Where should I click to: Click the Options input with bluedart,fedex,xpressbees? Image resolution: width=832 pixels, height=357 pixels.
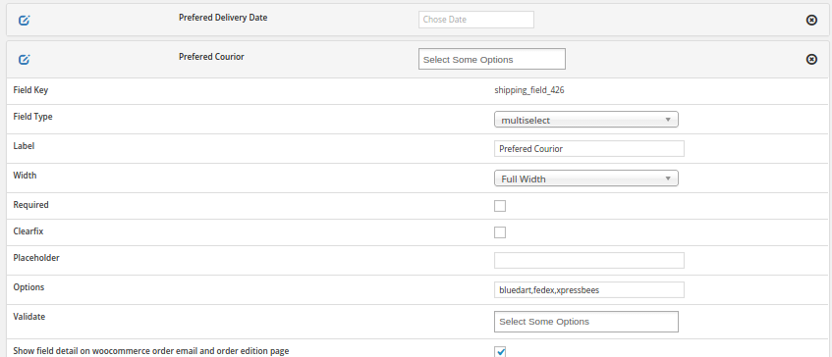(x=589, y=289)
